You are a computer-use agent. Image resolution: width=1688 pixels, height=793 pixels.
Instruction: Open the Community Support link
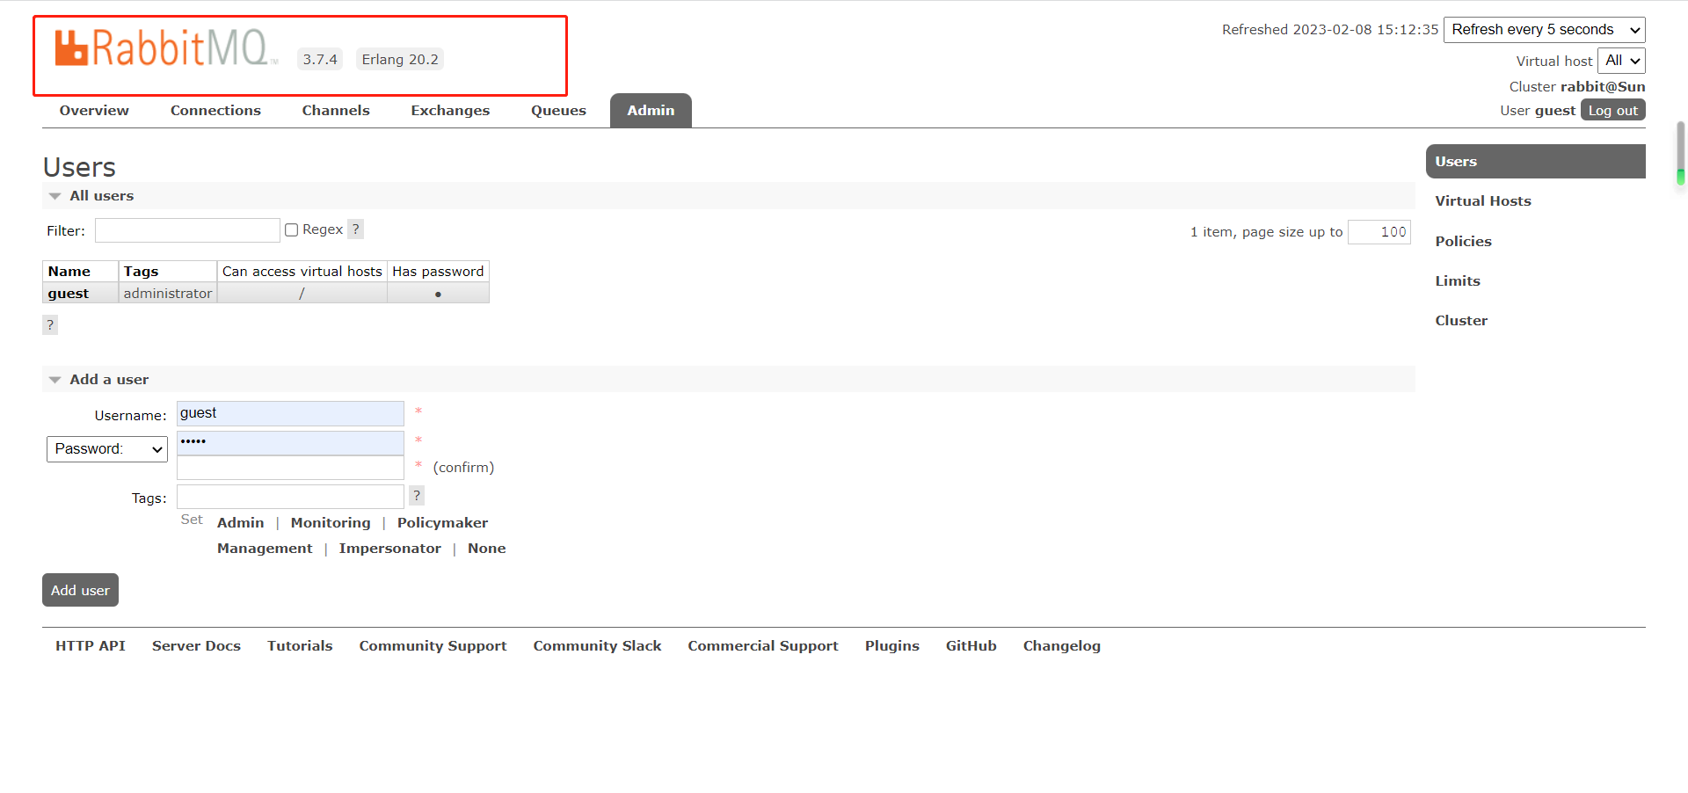(x=433, y=646)
